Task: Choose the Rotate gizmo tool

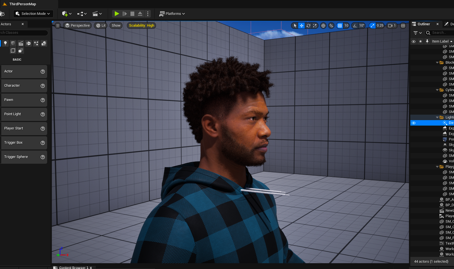Action: pos(308,26)
